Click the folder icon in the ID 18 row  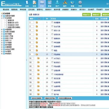tap(38, 74)
